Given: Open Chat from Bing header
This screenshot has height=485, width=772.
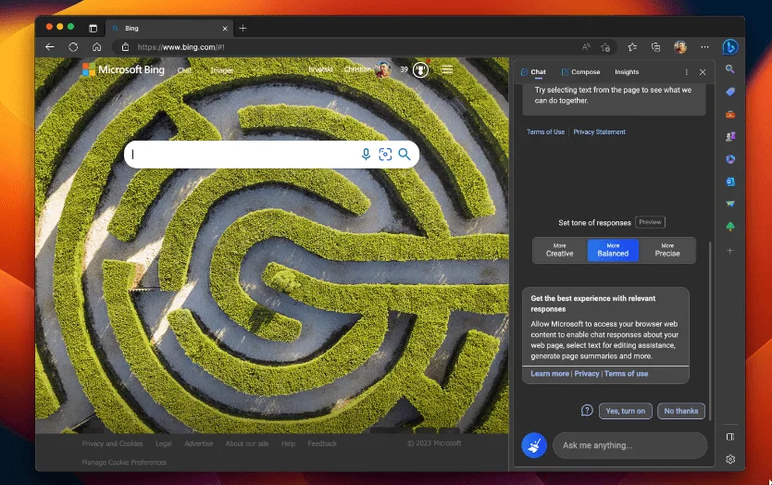Looking at the screenshot, I should pos(184,70).
